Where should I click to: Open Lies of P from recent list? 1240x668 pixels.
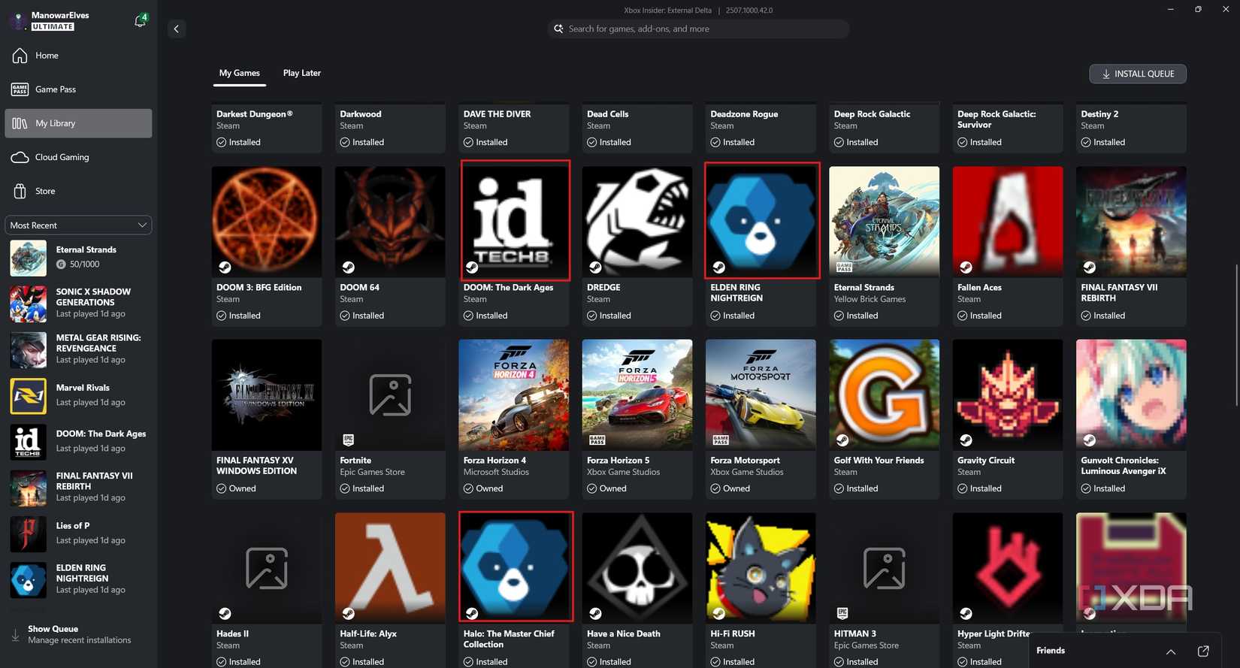pyautogui.click(x=78, y=533)
